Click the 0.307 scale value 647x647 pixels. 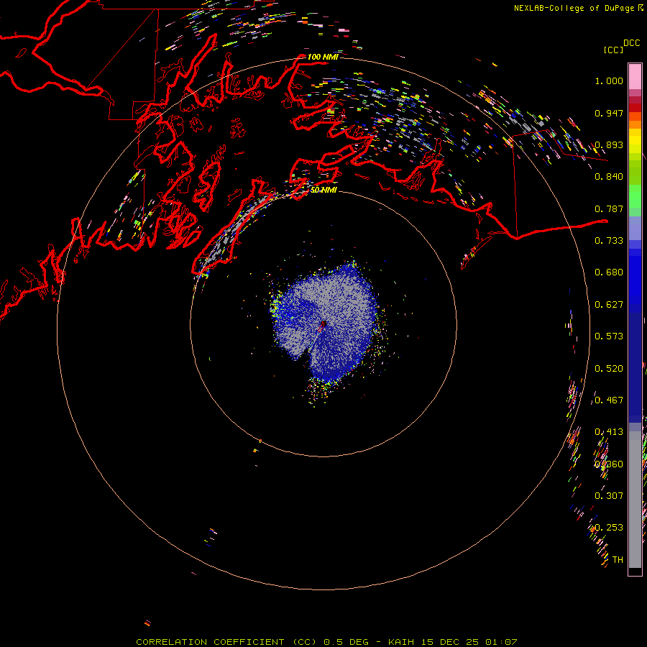(609, 496)
